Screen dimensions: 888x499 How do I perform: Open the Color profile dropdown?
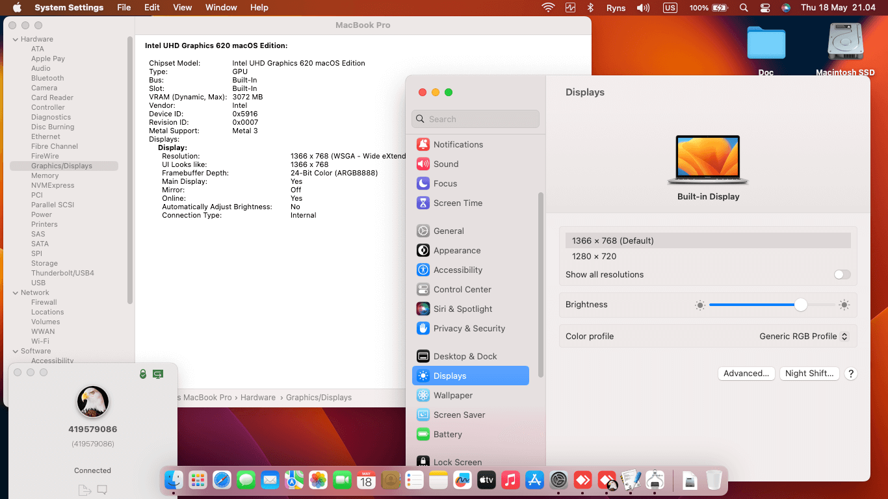(x=804, y=336)
